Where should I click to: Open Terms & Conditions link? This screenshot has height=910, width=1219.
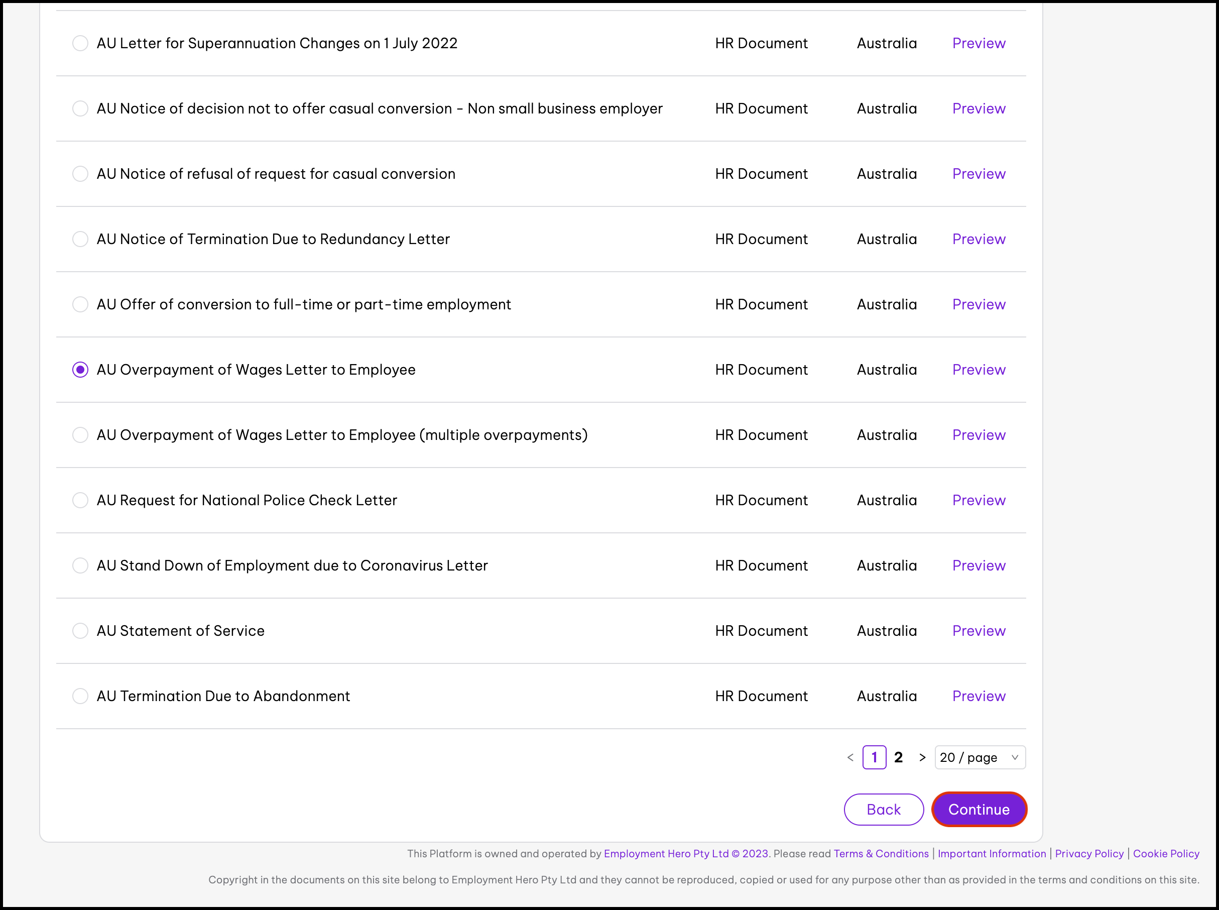tap(881, 853)
